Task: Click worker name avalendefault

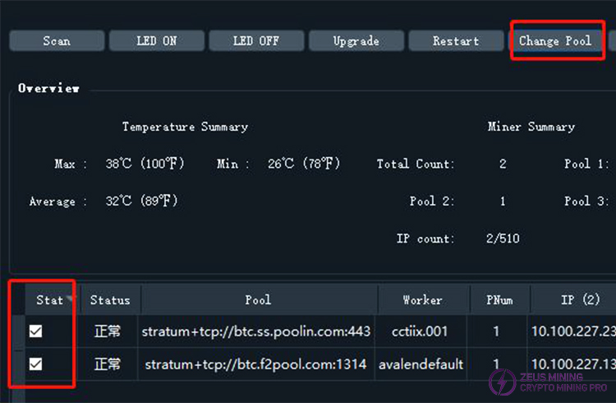Action: tap(422, 364)
